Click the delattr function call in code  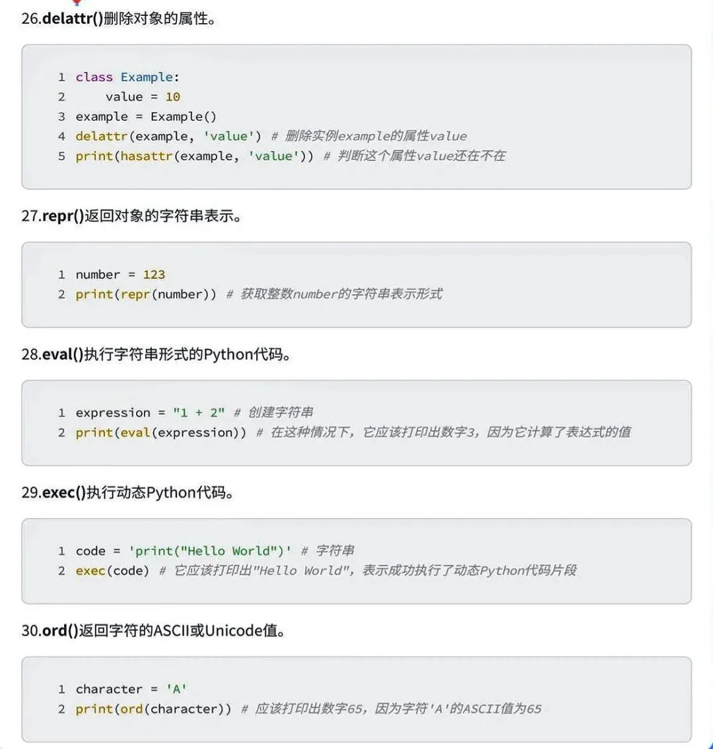pos(102,137)
